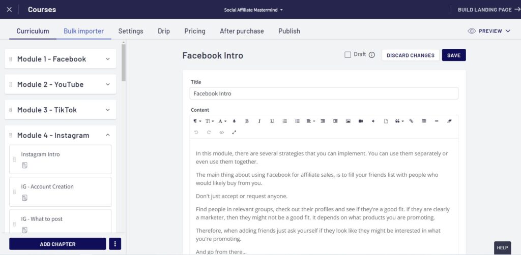Apply underline formatting
The width and height of the screenshot is (521, 255).
point(272,121)
